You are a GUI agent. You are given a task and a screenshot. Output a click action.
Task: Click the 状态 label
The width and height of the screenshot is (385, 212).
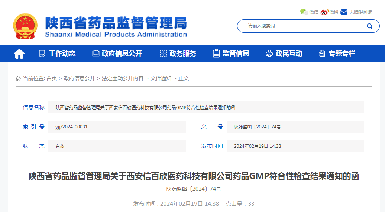click(34, 146)
